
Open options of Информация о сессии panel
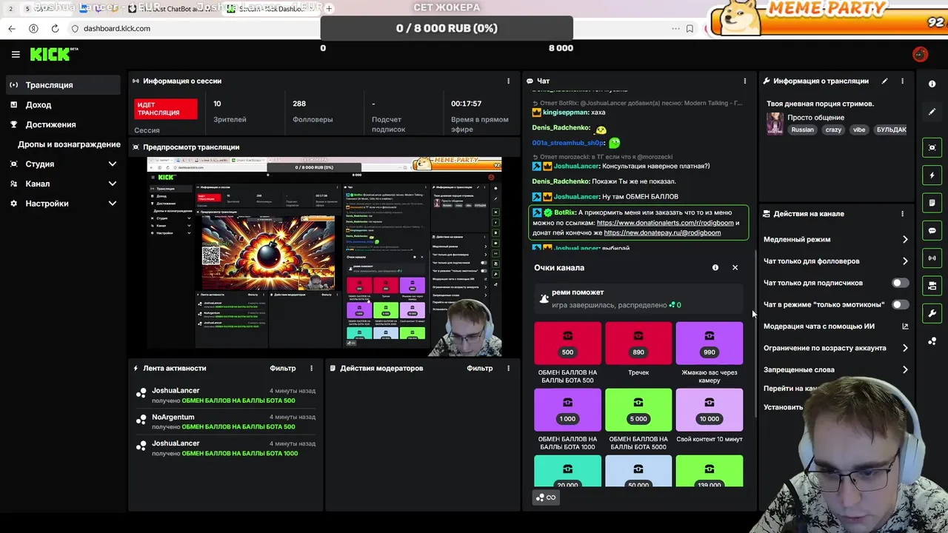coord(508,81)
